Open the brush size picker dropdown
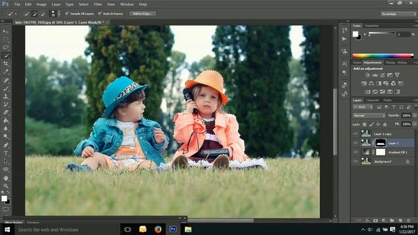 click(59, 14)
